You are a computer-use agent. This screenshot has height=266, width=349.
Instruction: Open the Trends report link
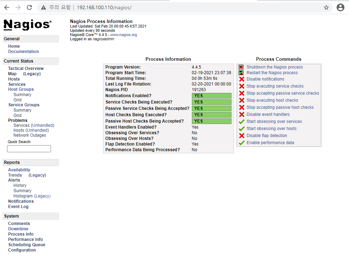15,175
